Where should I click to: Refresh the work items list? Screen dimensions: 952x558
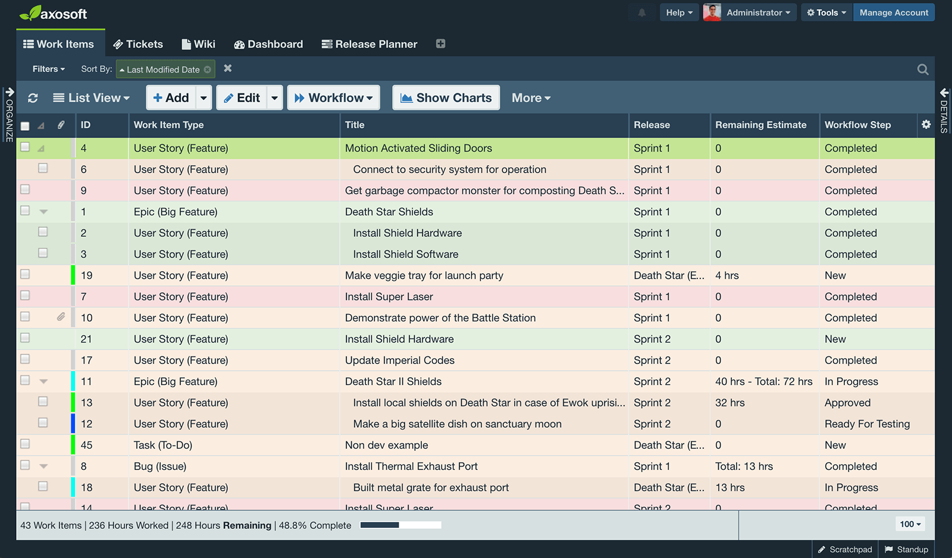(x=33, y=98)
